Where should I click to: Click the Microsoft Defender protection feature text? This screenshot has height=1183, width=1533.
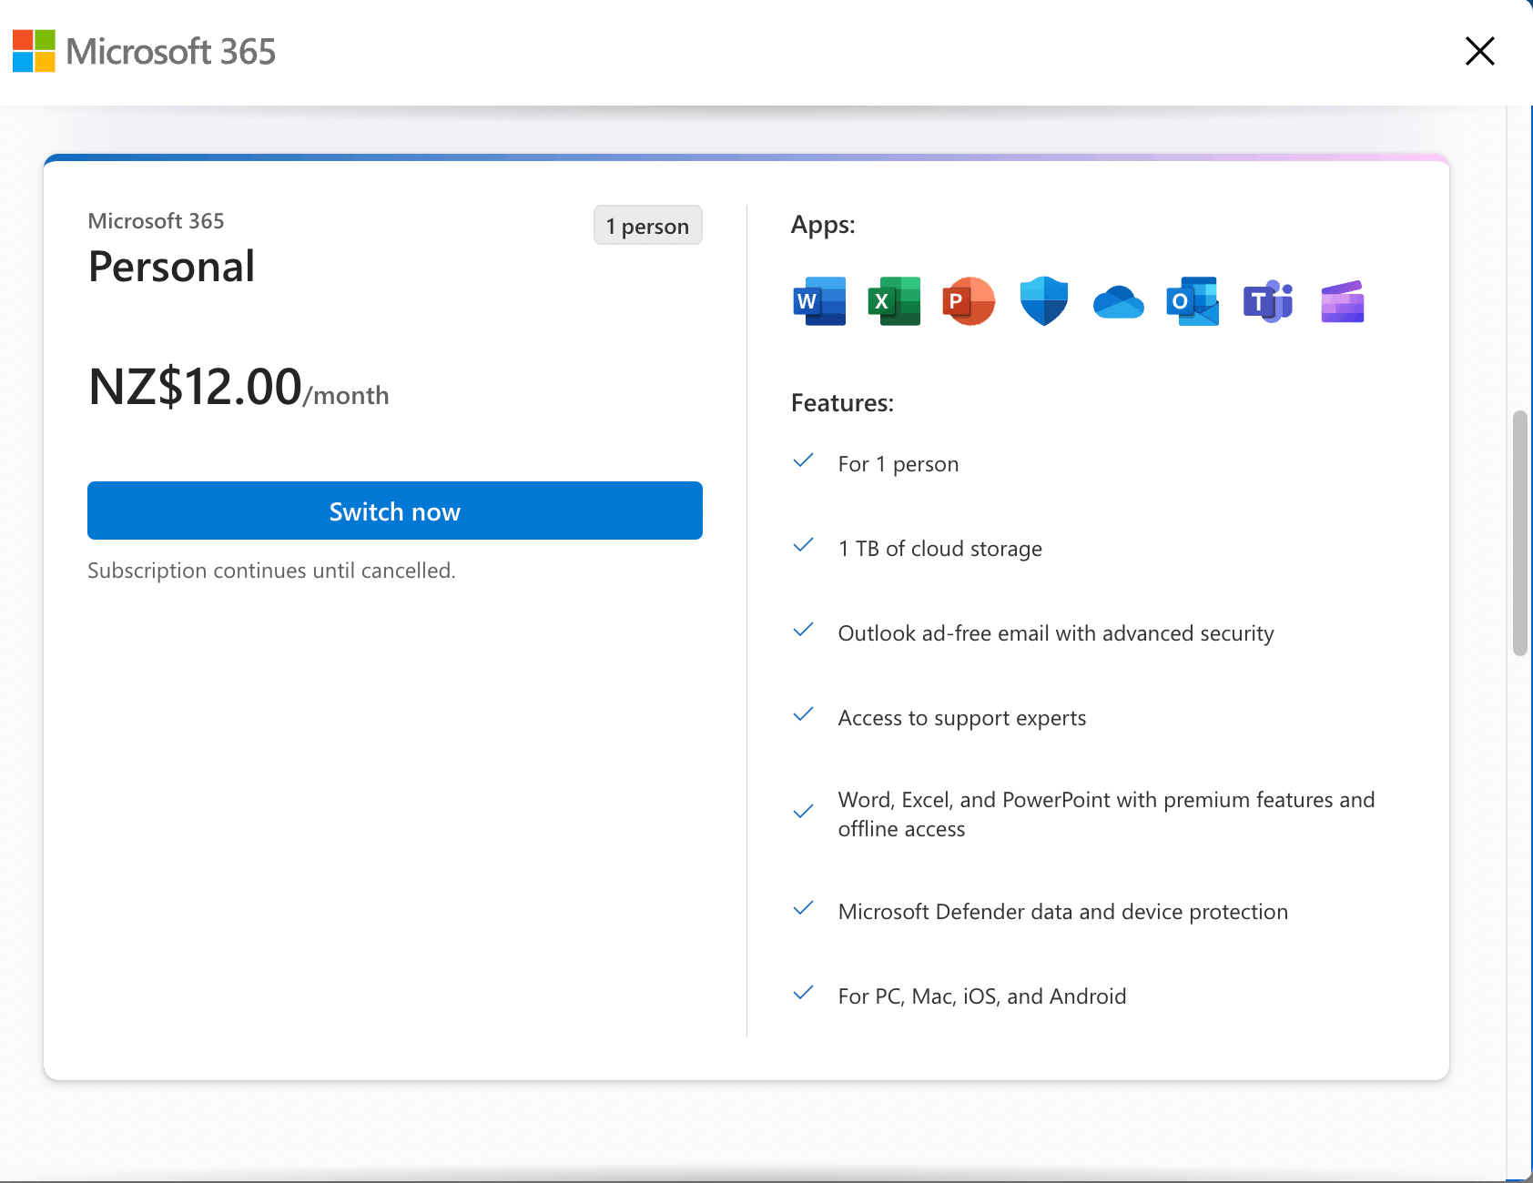tap(1063, 912)
